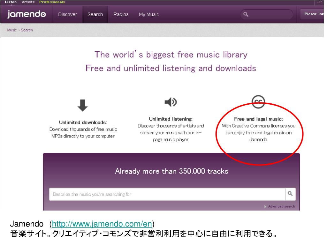Screen dimensions: 327x245
Task: Click the Creative Commons CC icon
Action: (x=258, y=102)
